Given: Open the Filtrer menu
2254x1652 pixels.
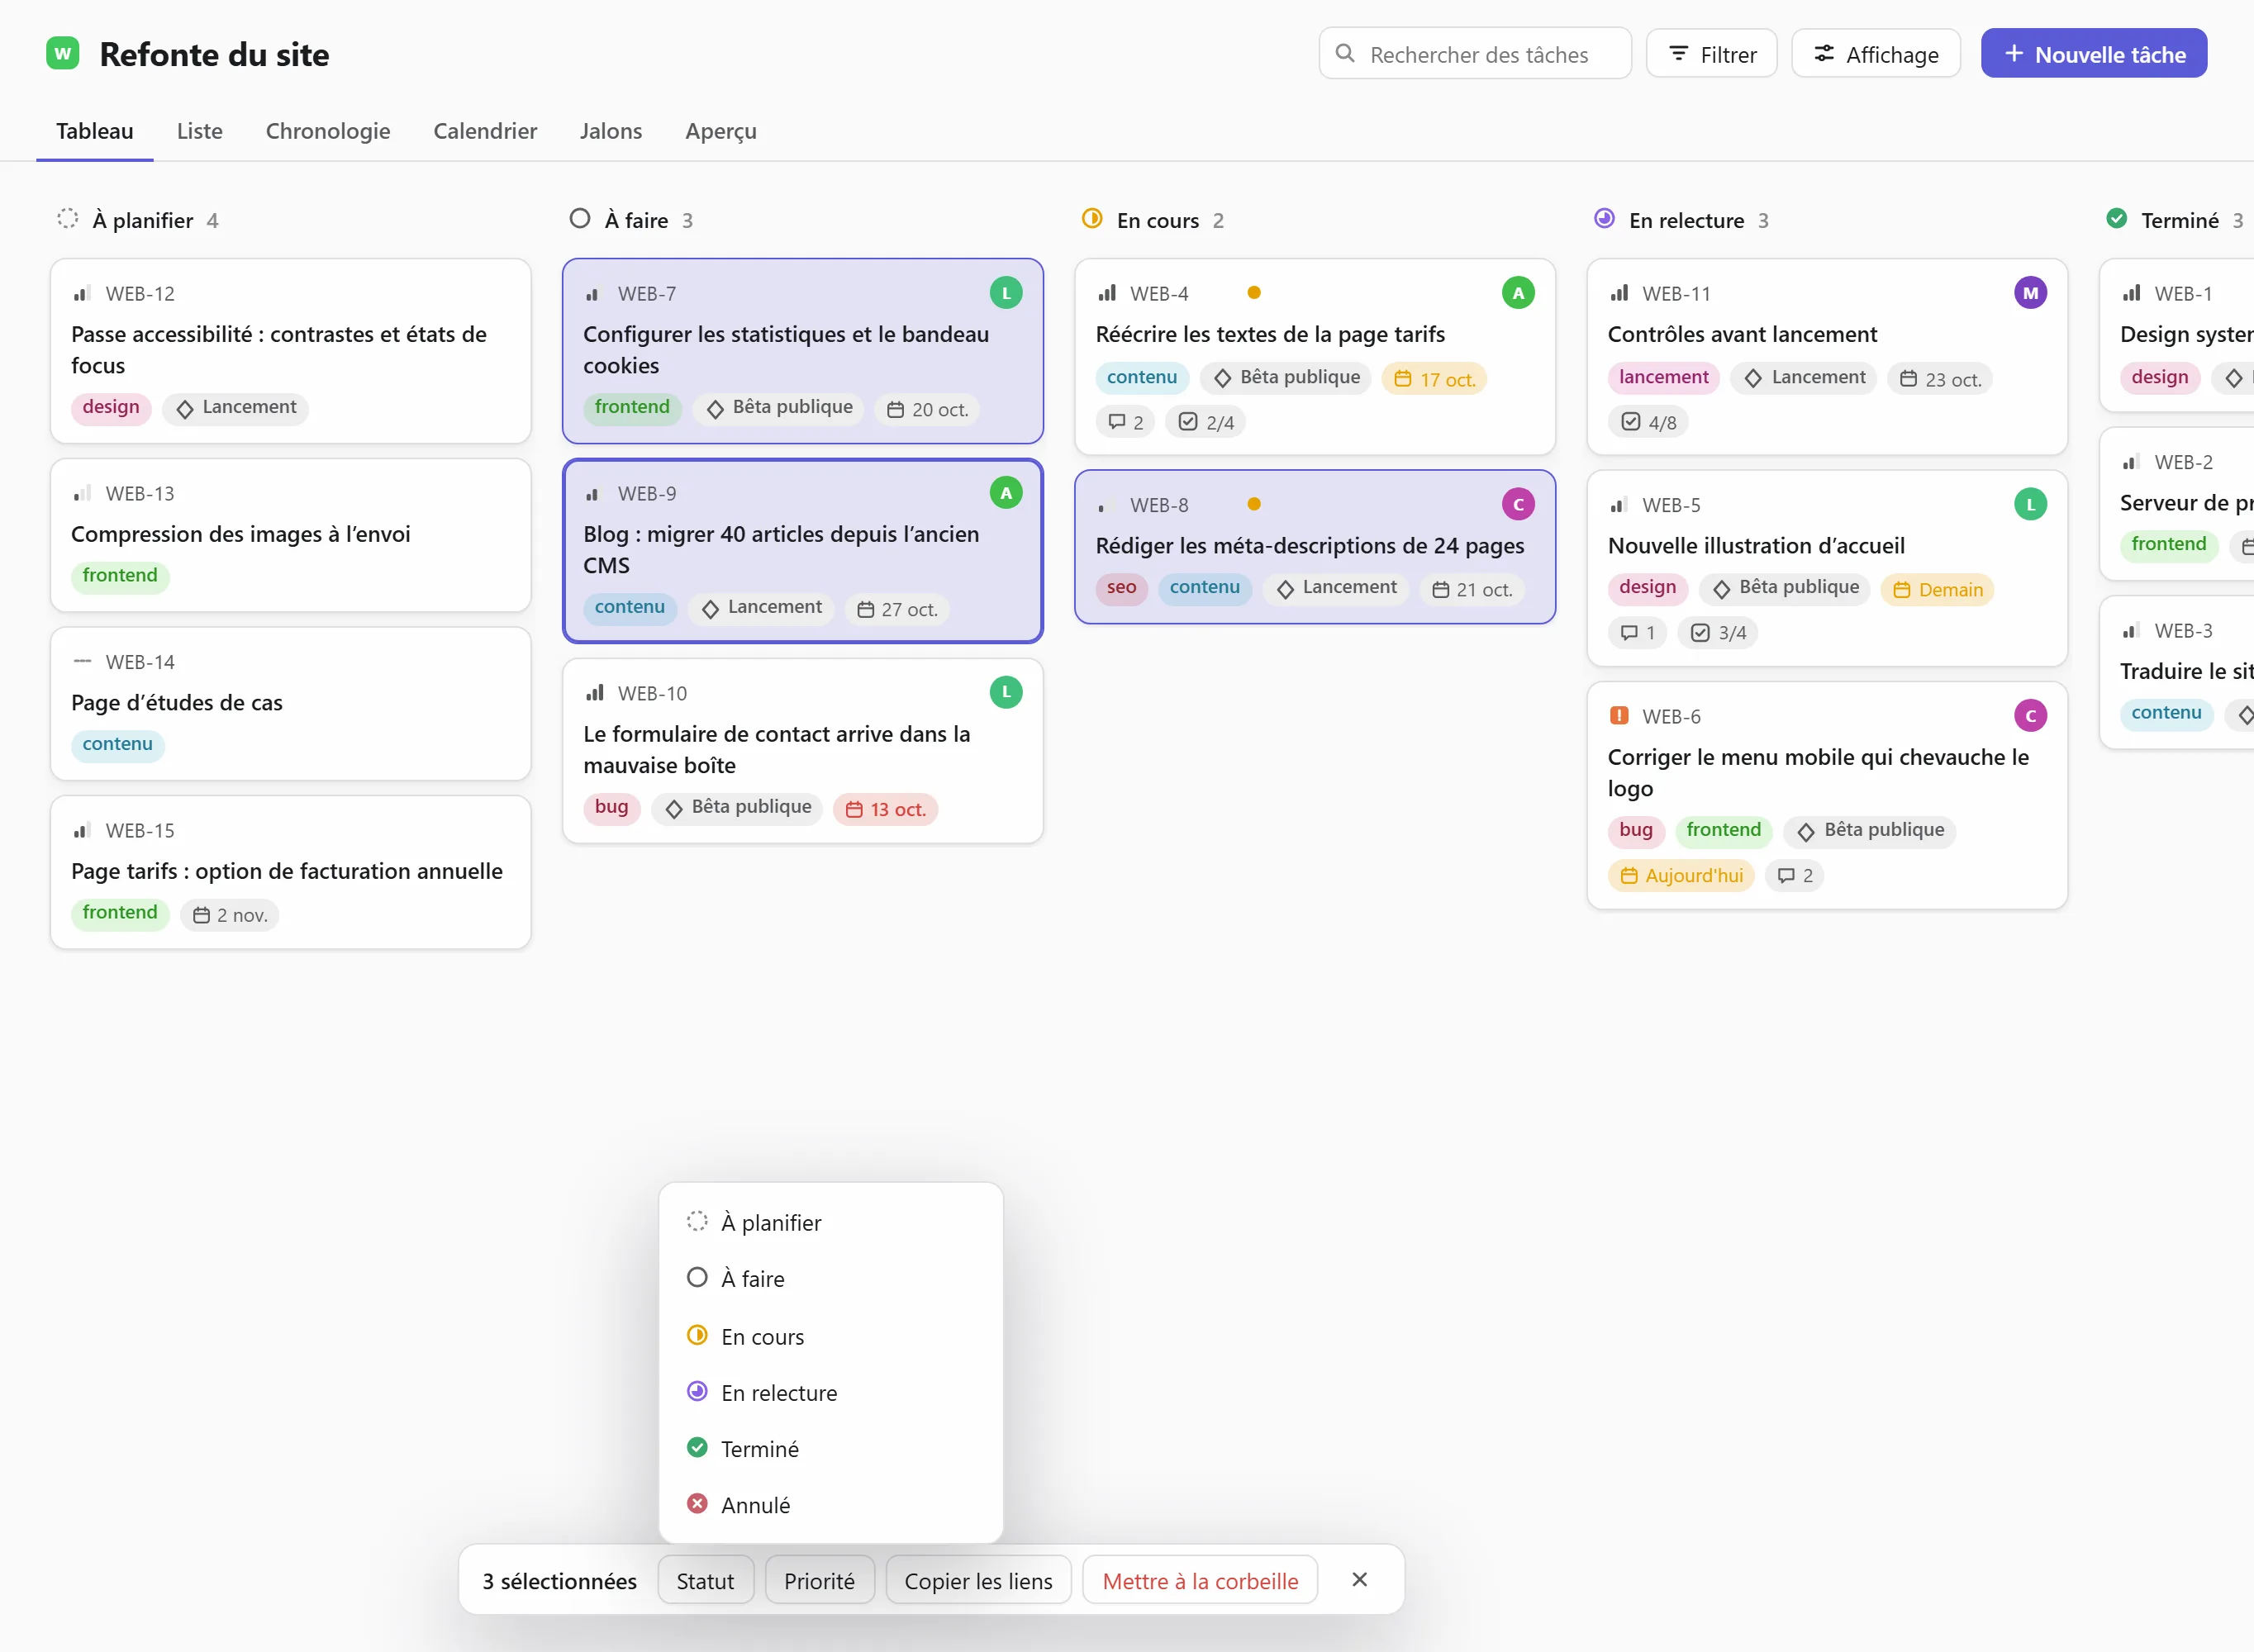Looking at the screenshot, I should coord(1711,54).
